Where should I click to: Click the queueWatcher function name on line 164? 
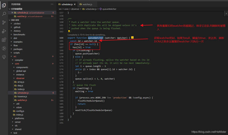point(96,38)
